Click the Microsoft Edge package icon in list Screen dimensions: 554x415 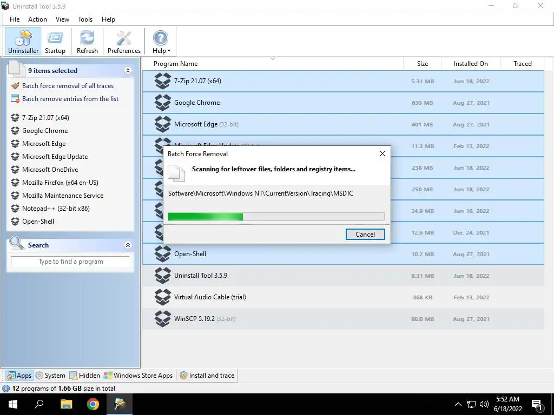[162, 124]
